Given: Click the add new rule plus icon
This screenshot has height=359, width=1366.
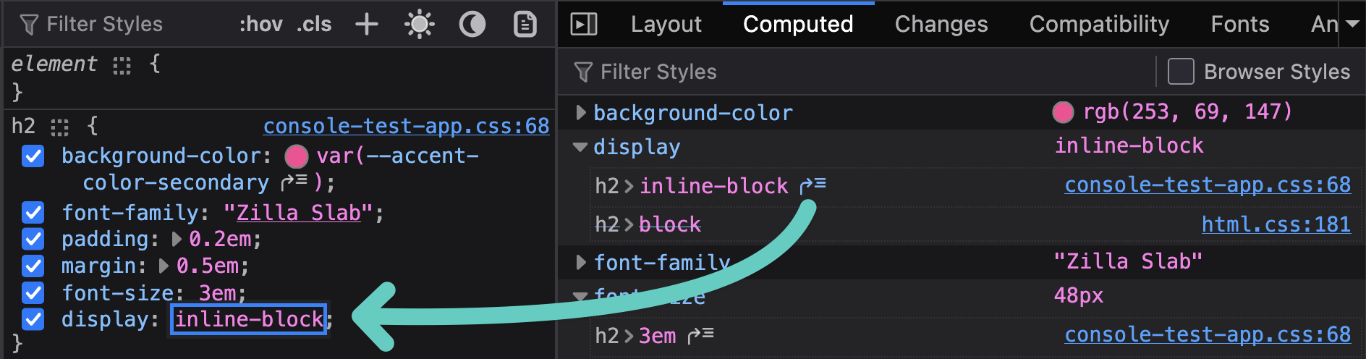Looking at the screenshot, I should point(367,25).
